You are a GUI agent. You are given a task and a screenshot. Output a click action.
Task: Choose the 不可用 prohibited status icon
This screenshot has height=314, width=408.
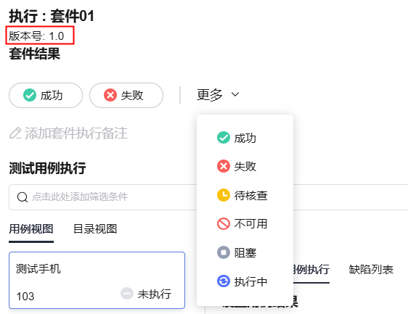pyautogui.click(x=224, y=223)
